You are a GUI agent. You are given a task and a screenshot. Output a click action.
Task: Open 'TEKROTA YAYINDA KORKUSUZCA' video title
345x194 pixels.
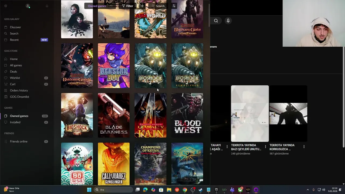point(282,147)
